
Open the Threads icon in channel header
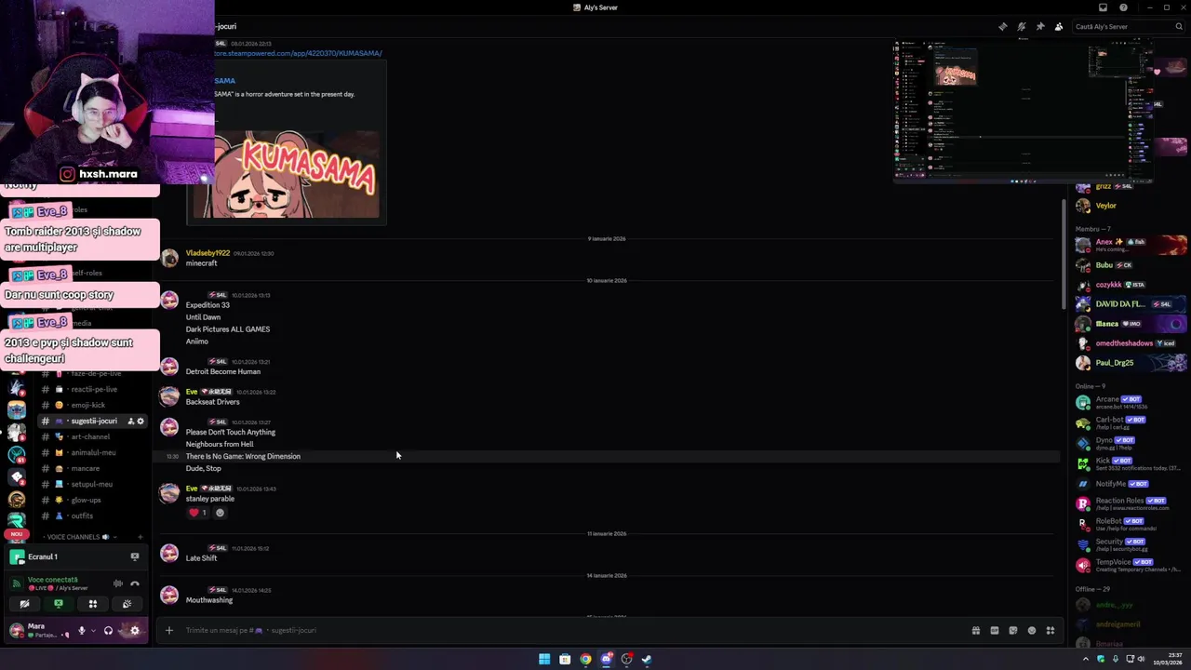click(1002, 26)
